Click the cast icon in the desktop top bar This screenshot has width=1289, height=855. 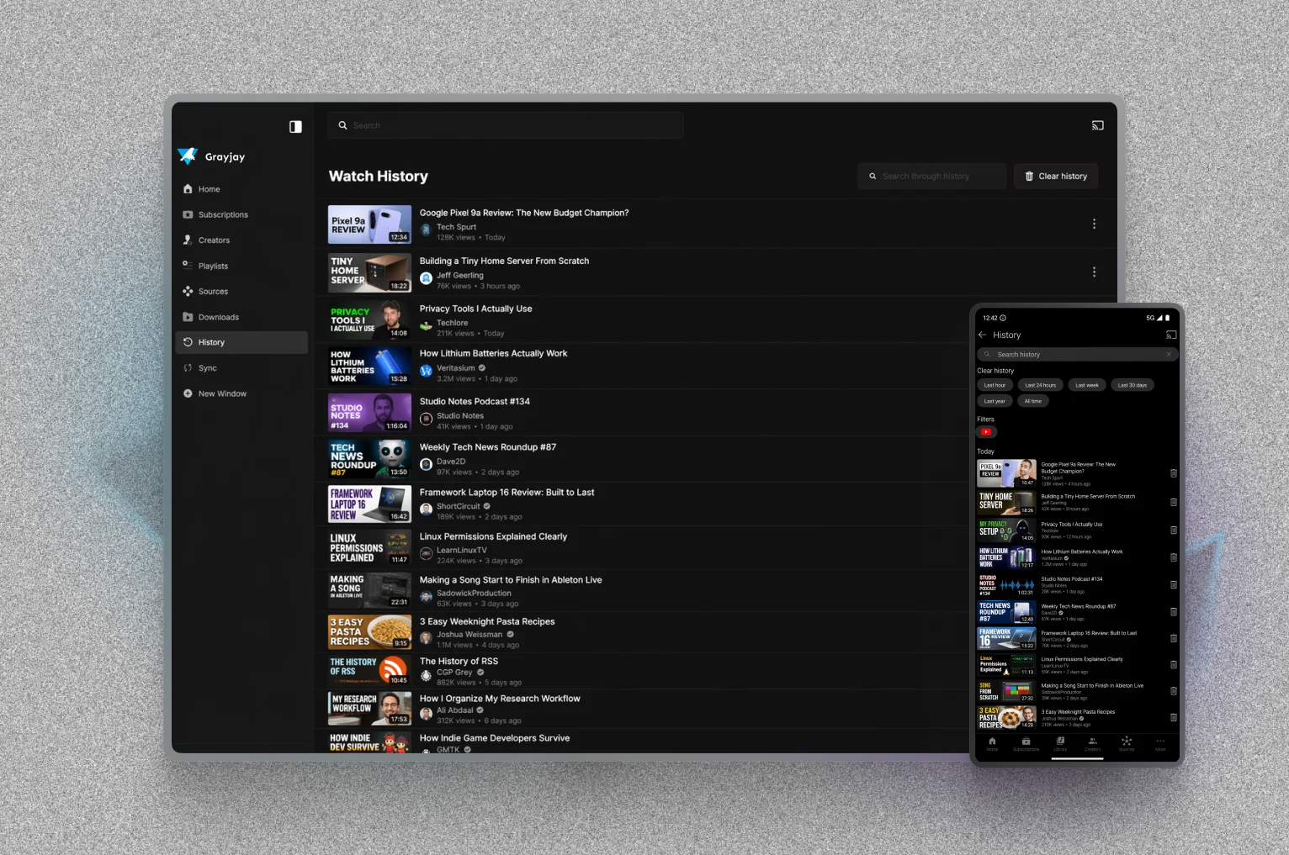pyautogui.click(x=1097, y=125)
